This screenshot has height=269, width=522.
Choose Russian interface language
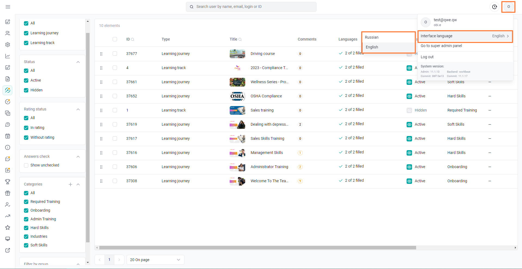pos(388,37)
